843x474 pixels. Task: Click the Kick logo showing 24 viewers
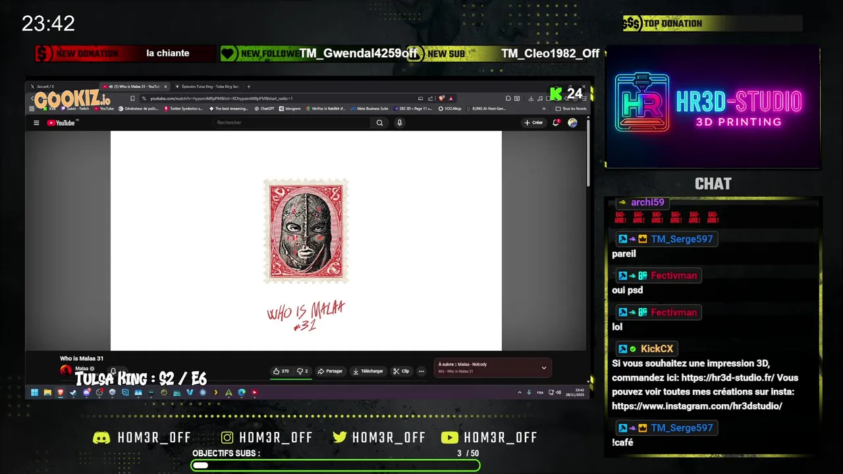pos(557,94)
